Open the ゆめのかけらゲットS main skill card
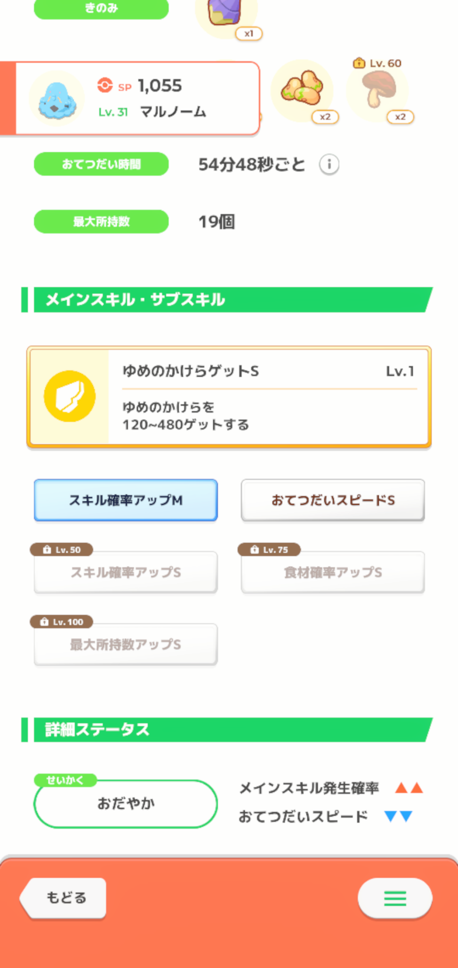 [268, 396]
